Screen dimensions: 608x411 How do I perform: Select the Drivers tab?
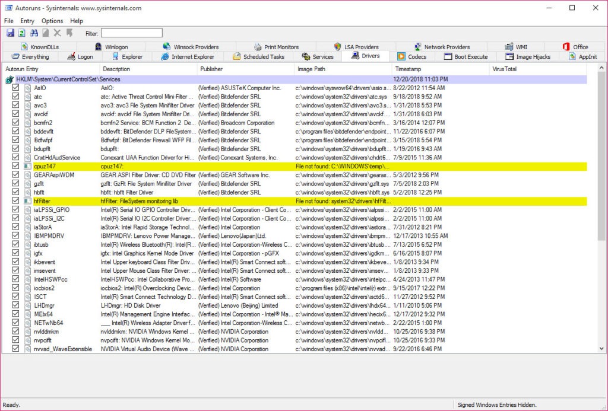365,56
